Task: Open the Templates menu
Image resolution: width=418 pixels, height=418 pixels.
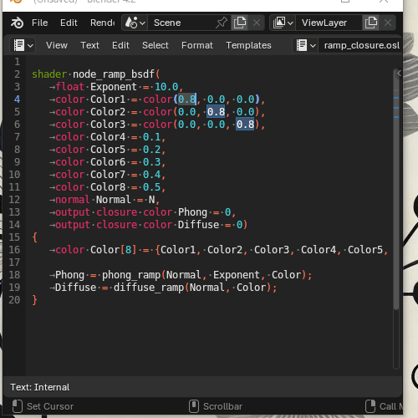Action: pos(248,45)
